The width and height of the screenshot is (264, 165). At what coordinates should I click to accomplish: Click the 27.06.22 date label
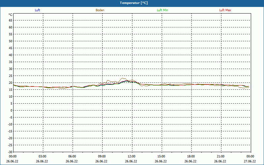250,161
